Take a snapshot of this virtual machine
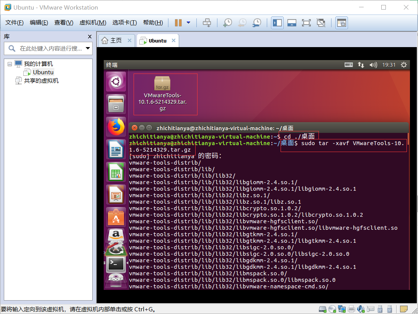 227,23
